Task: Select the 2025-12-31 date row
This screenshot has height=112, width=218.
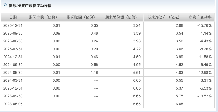Action: coord(13,25)
